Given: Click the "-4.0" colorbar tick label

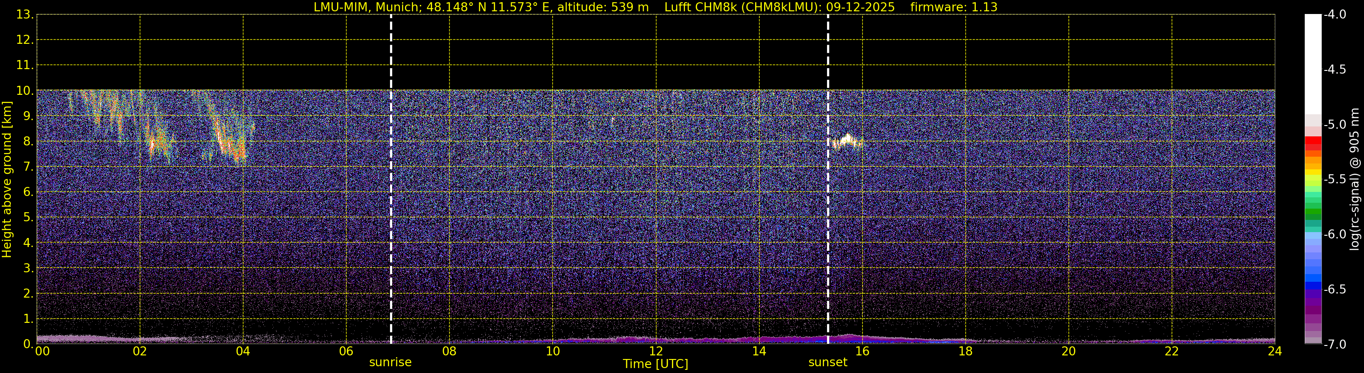Looking at the screenshot, I should (1335, 15).
